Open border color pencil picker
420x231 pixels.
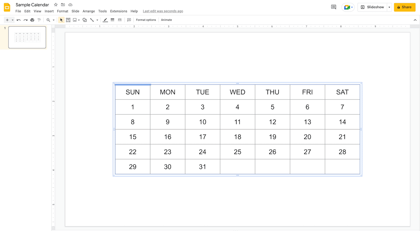105,20
